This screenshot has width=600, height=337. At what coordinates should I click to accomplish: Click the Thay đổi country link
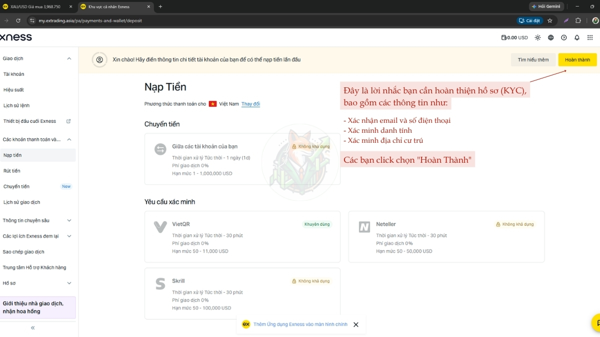pyautogui.click(x=250, y=104)
